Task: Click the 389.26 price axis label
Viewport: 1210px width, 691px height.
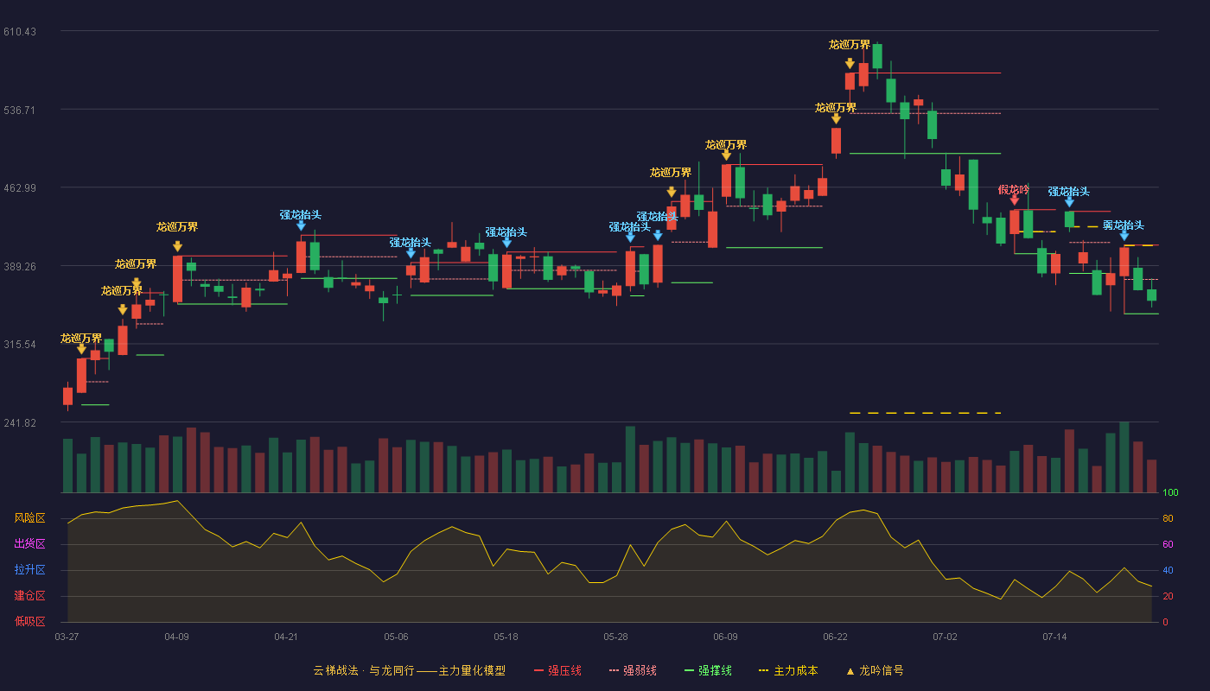Action: 20,267
